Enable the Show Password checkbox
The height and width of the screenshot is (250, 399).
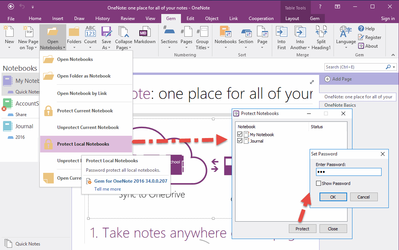tap(318, 183)
